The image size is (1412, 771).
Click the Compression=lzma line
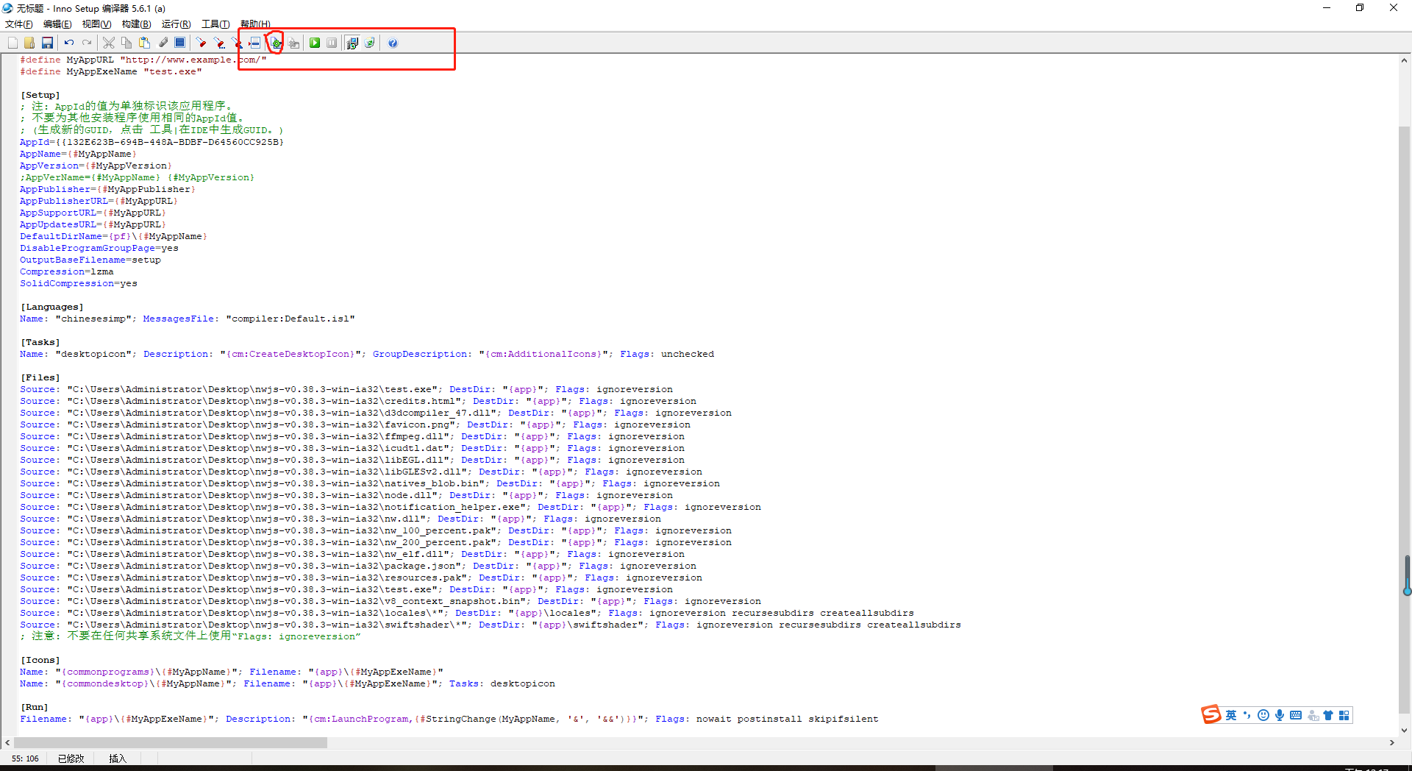pyautogui.click(x=67, y=271)
